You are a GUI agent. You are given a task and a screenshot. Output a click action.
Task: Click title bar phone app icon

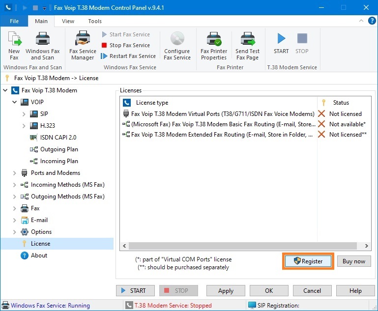coord(8,8)
